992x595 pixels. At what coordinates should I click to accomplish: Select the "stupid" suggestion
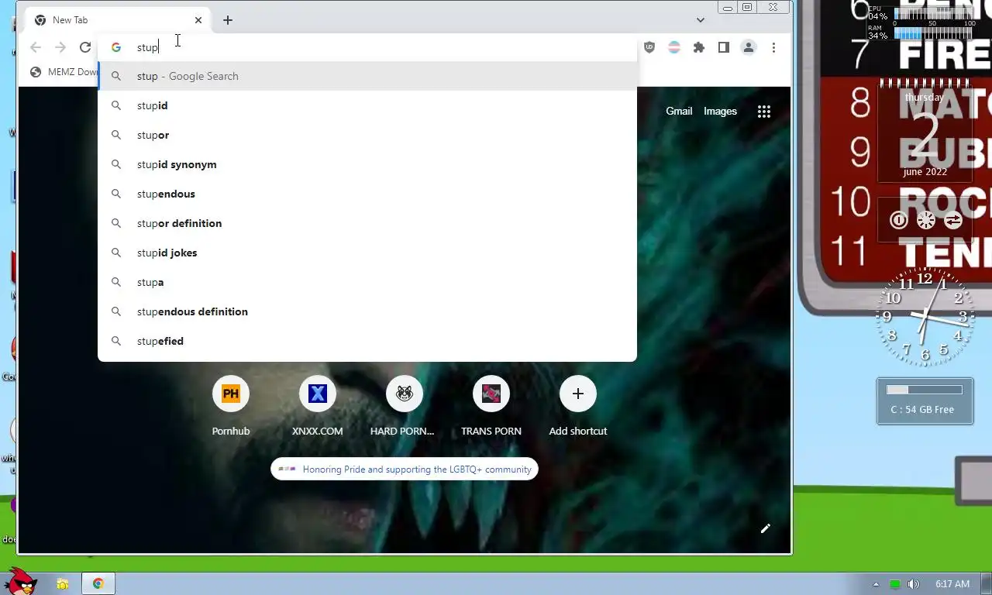click(x=367, y=105)
